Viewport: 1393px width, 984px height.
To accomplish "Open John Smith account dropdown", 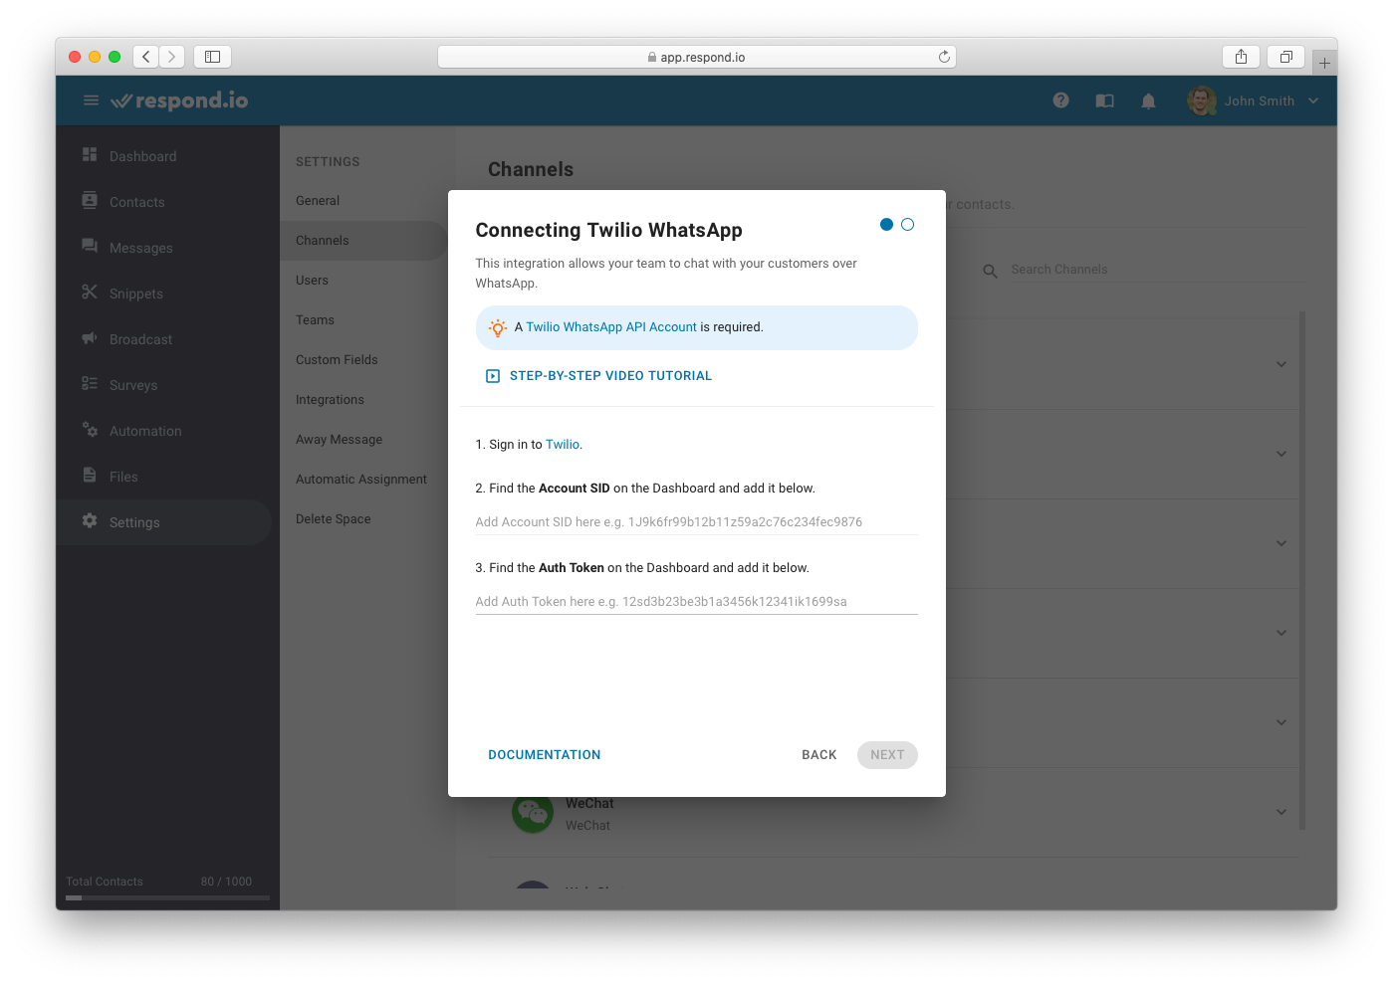I will point(1313,100).
